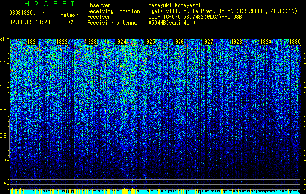The image size is (306, 194).
Task: Click the HROFFT title text
Action: pyautogui.click(x=50, y=4)
